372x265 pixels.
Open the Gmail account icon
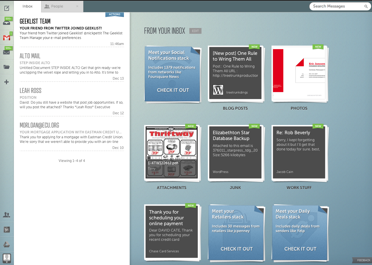(x=7, y=38)
